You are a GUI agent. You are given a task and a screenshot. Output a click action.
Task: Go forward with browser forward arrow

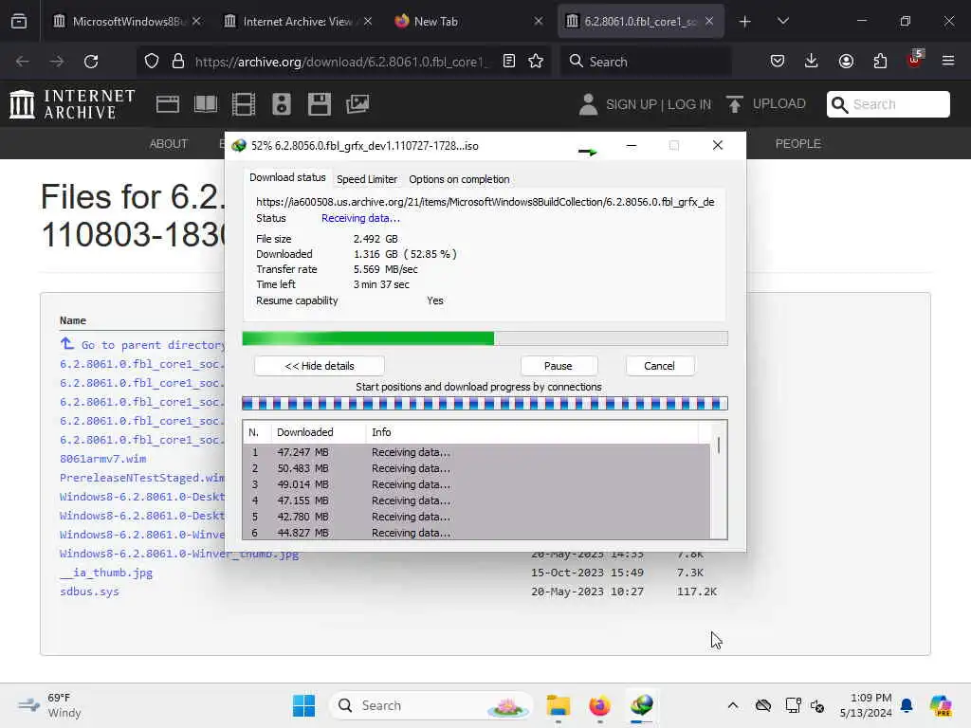point(56,62)
